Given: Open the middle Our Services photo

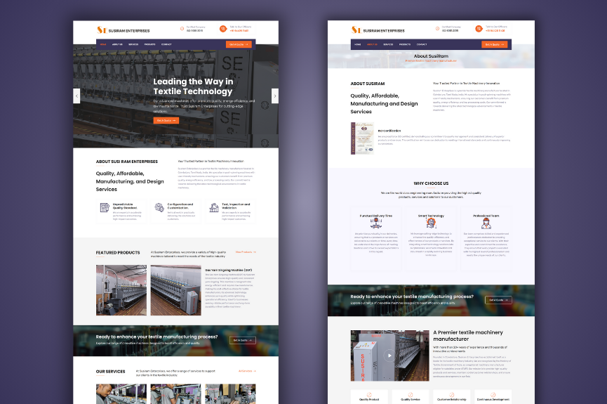Looking at the screenshot, I should (175, 394).
